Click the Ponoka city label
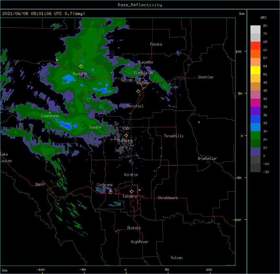 click(x=156, y=44)
